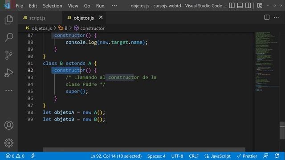Click new.target.name on line 88
285x160 pixels.
[x=121, y=42]
